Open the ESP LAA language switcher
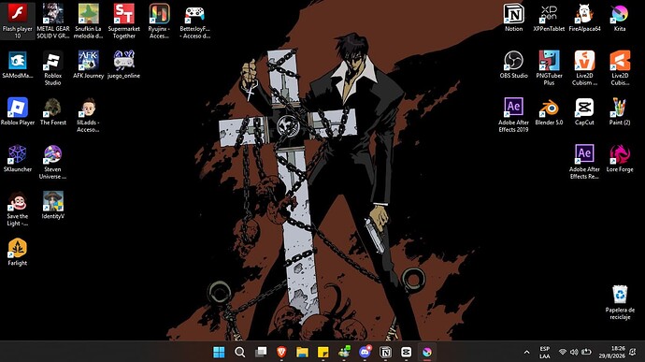 545,352
